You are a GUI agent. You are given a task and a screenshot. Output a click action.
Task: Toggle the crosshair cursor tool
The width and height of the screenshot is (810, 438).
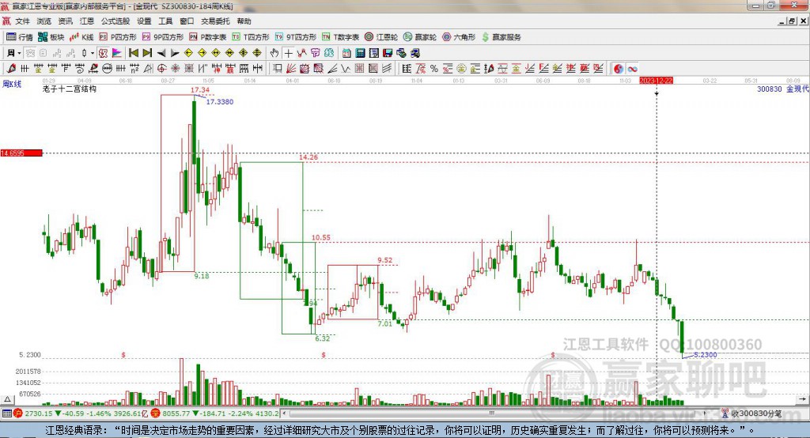point(288,53)
